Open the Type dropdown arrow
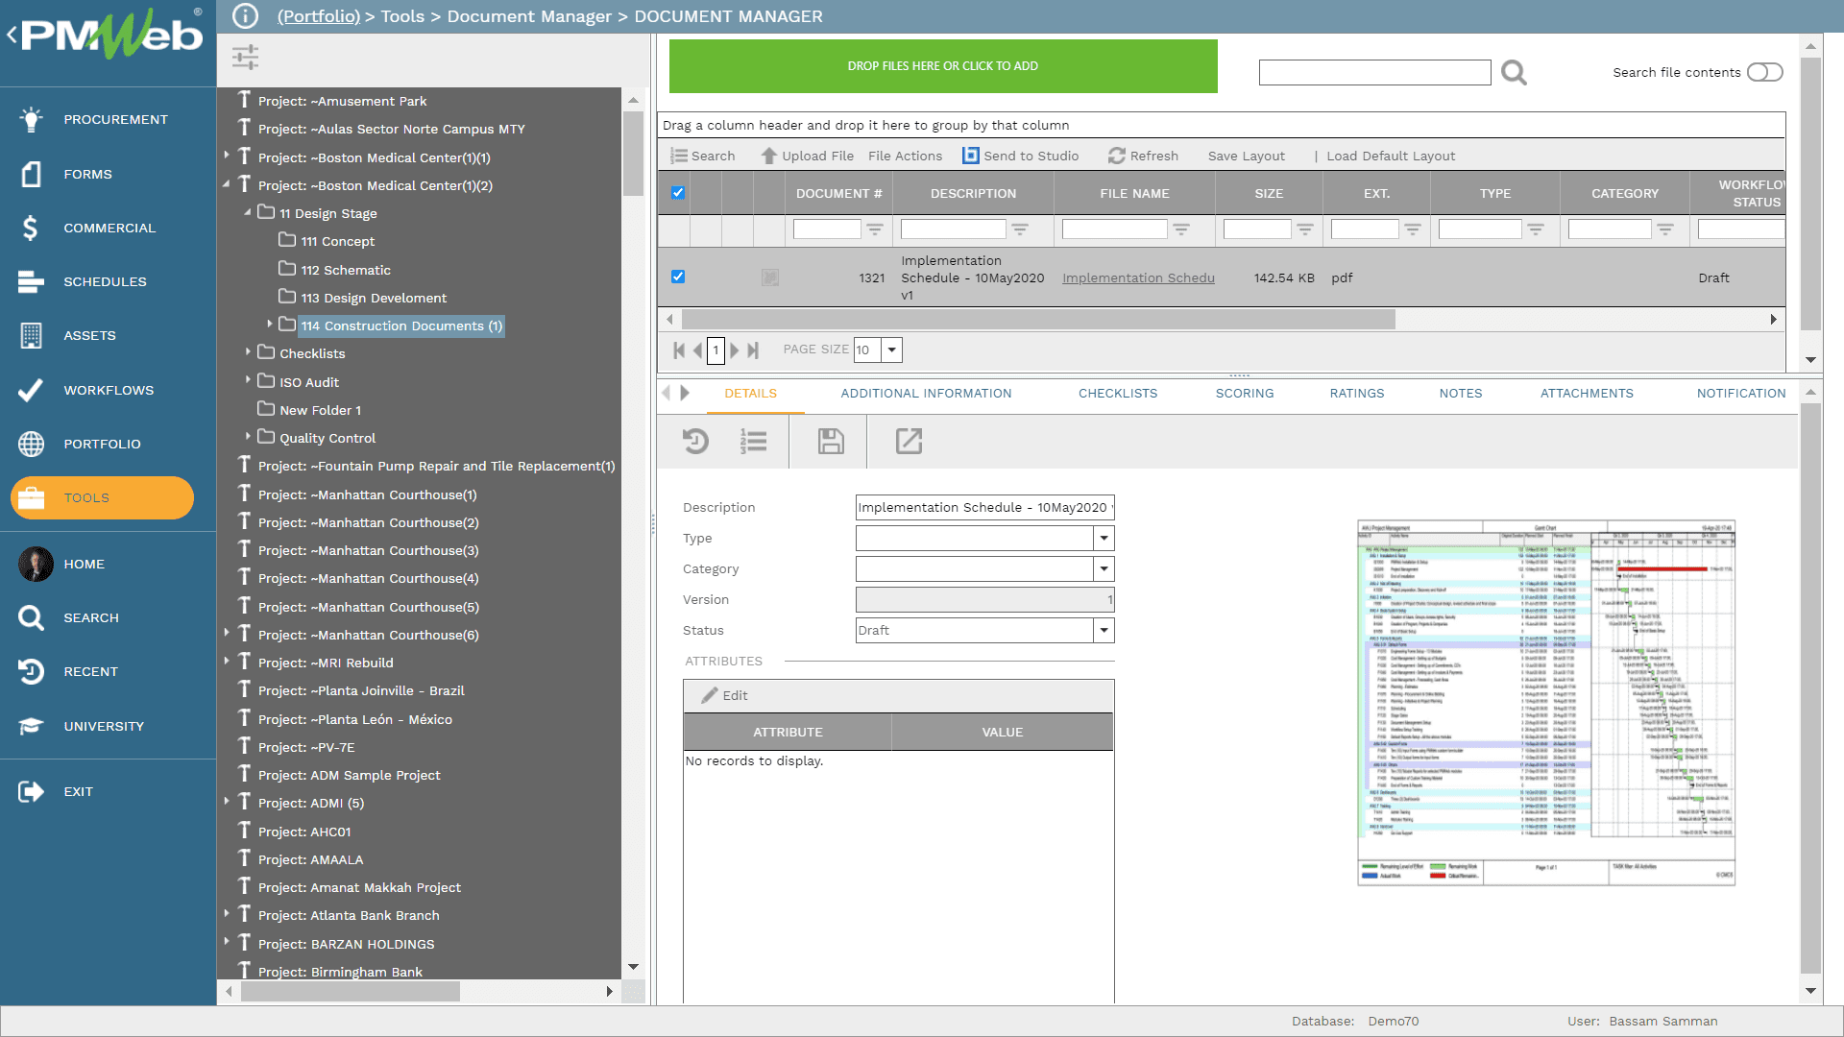 tap(1104, 539)
